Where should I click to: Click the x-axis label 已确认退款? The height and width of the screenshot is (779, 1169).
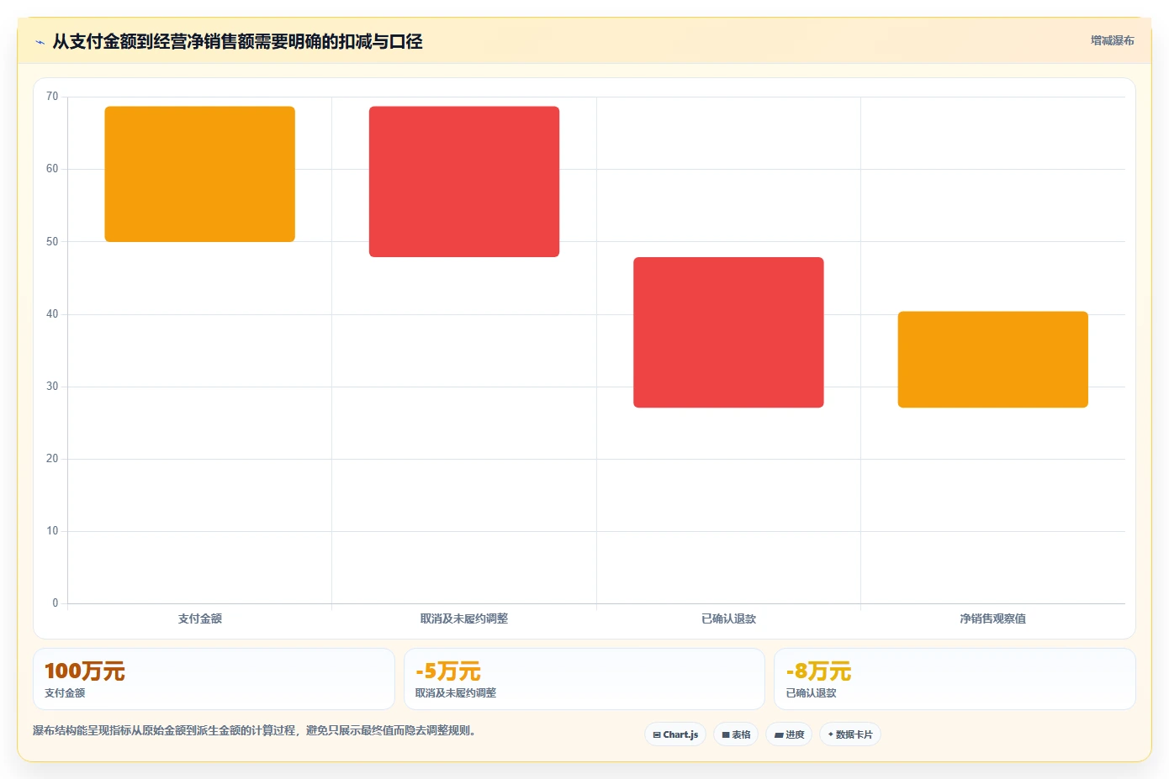click(728, 618)
